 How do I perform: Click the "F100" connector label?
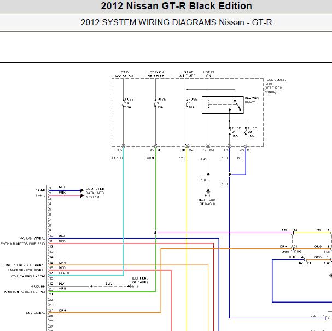[x=298, y=251]
